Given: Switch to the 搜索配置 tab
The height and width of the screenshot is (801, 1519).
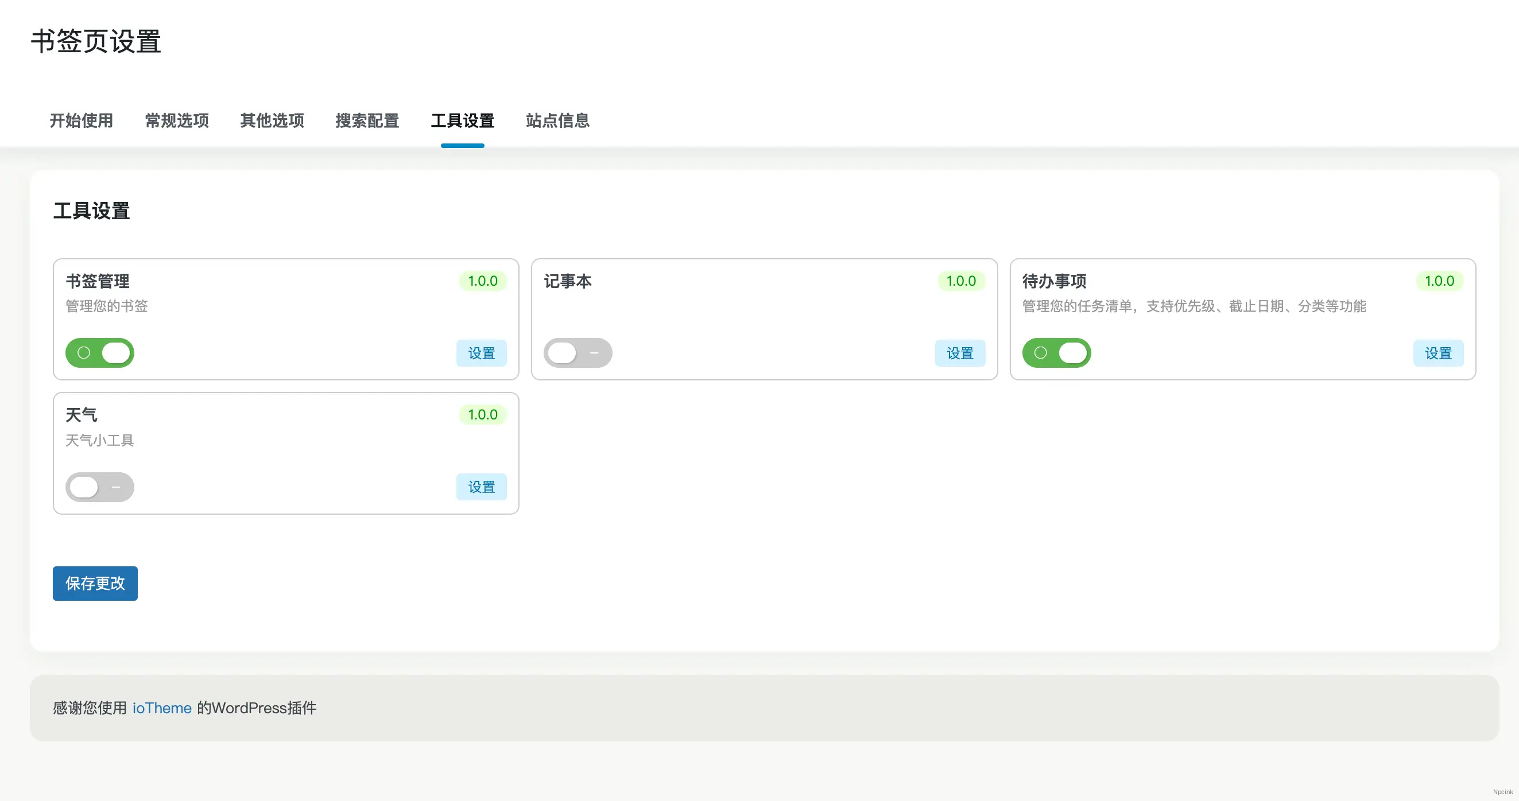Looking at the screenshot, I should click(367, 121).
